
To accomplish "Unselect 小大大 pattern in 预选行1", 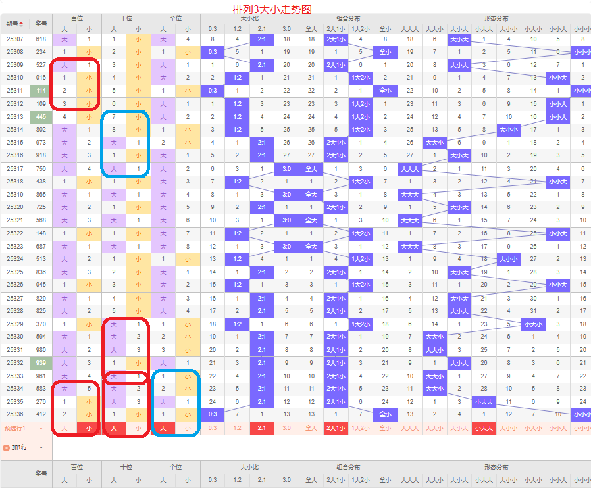I will point(484,428).
